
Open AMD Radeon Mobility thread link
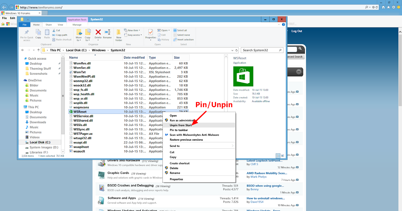click(x=267, y=173)
